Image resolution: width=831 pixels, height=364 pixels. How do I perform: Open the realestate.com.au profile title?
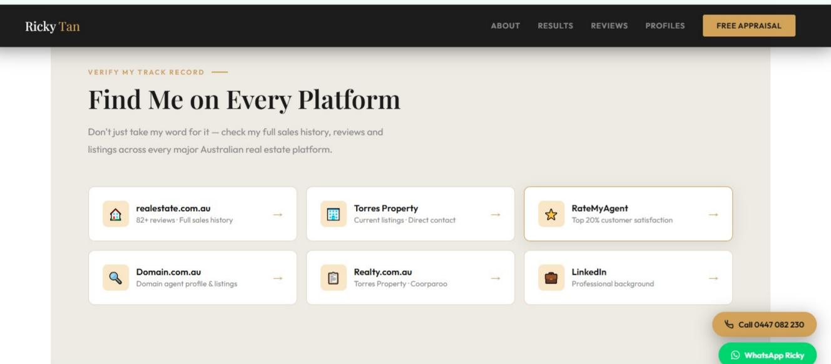coord(173,209)
